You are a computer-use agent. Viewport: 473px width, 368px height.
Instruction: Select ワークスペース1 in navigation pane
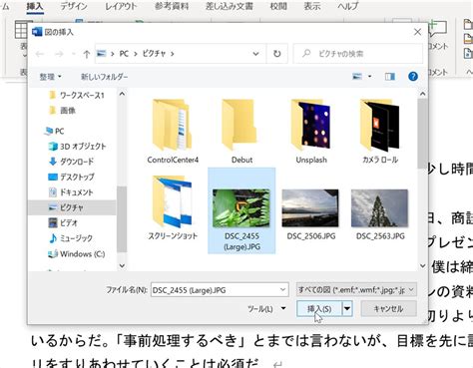[77, 96]
